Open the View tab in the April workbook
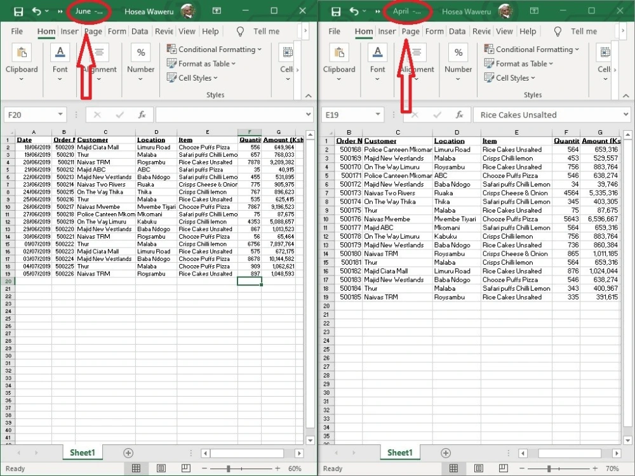 coord(504,31)
